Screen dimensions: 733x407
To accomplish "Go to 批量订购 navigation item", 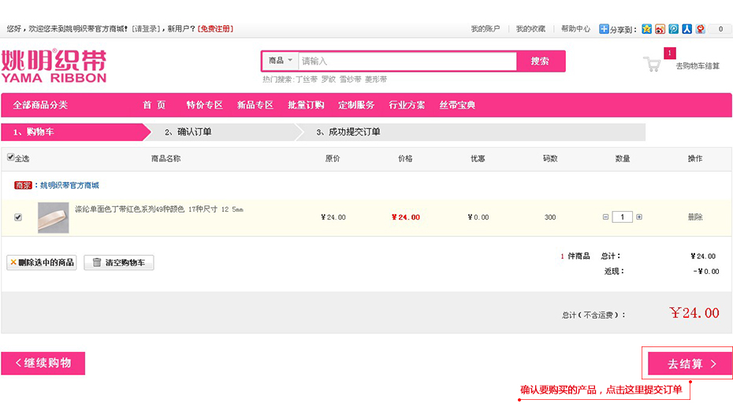I will point(306,105).
